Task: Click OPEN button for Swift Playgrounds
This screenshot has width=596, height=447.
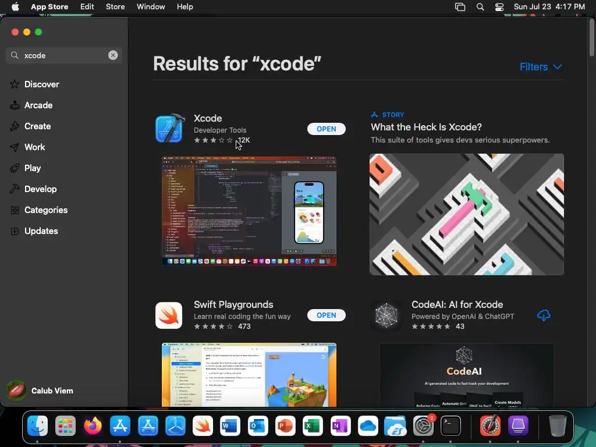Action: (326, 315)
